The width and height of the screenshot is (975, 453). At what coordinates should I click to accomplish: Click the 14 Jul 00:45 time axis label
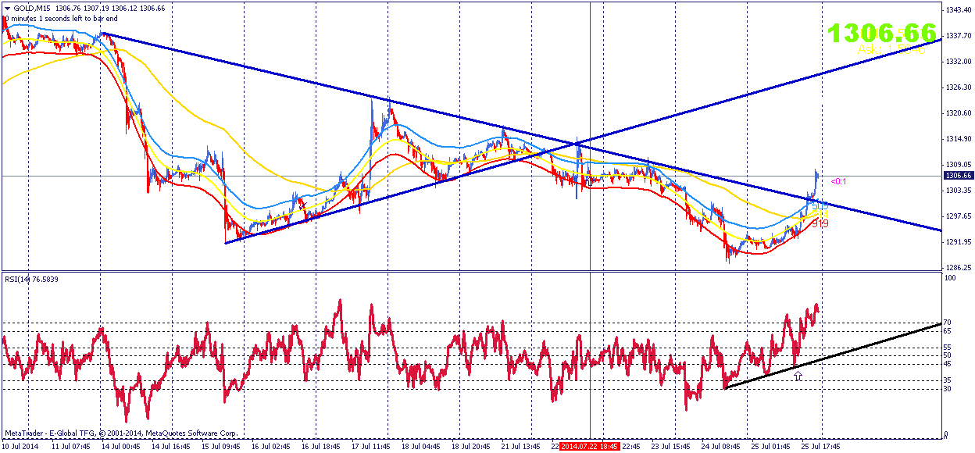(122, 447)
